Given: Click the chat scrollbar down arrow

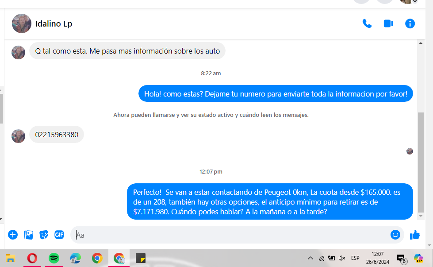Looking at the screenshot, I should click(421, 216).
